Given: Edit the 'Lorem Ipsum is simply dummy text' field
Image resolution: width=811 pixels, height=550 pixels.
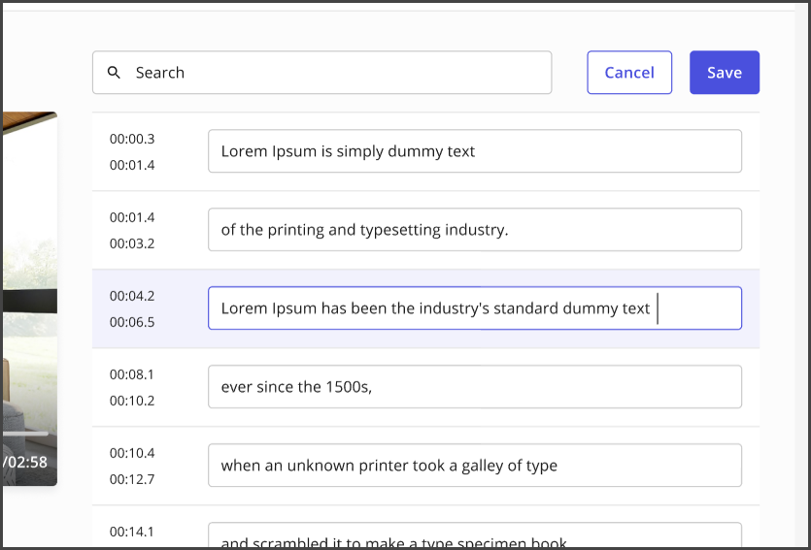Looking at the screenshot, I should (475, 150).
